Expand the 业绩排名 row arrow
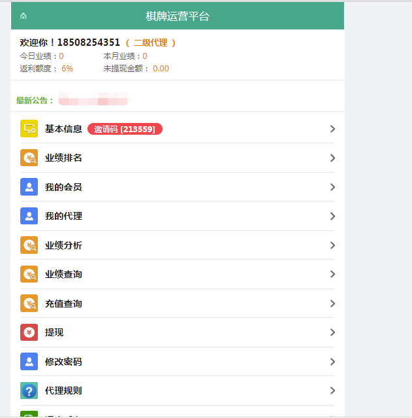The image size is (412, 418). coord(332,158)
